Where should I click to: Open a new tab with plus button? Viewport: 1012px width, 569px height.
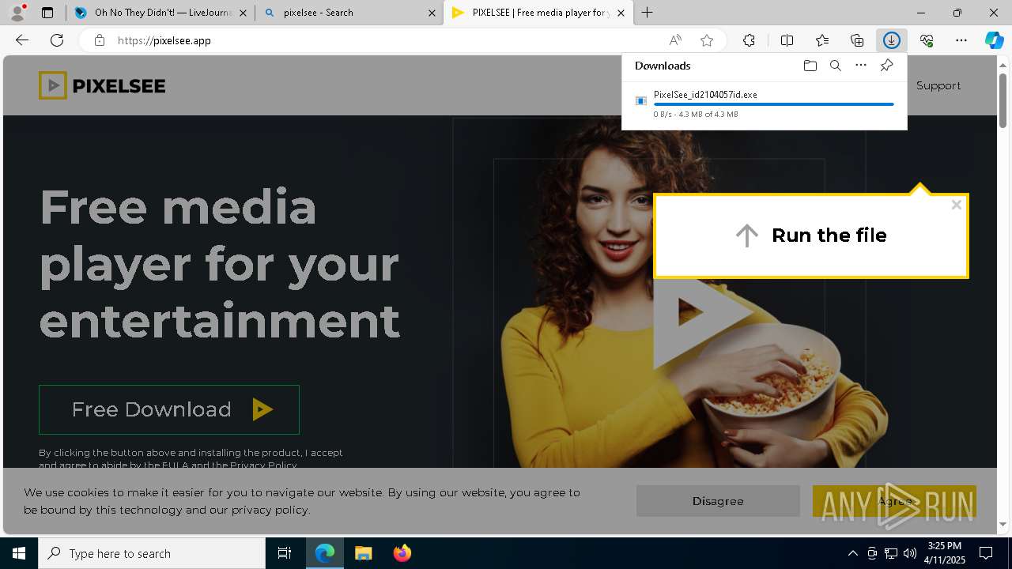(648, 13)
